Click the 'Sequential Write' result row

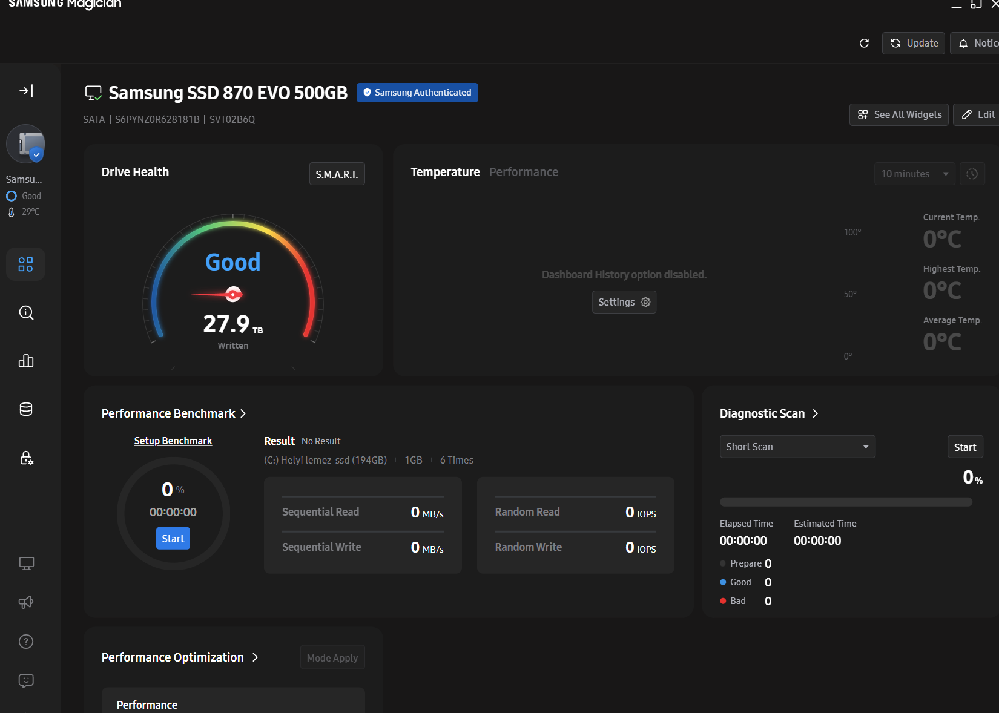363,547
